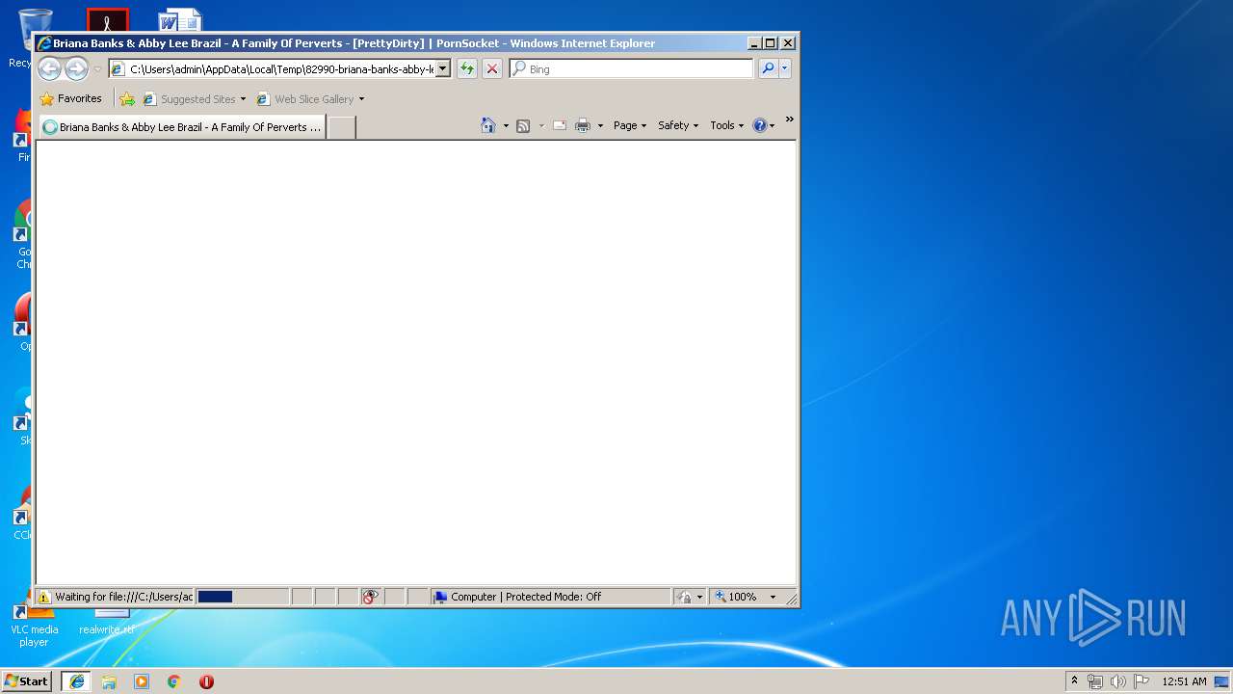Open Web Slice Gallery link
Screen dimensions: 1233x694
pos(306,99)
